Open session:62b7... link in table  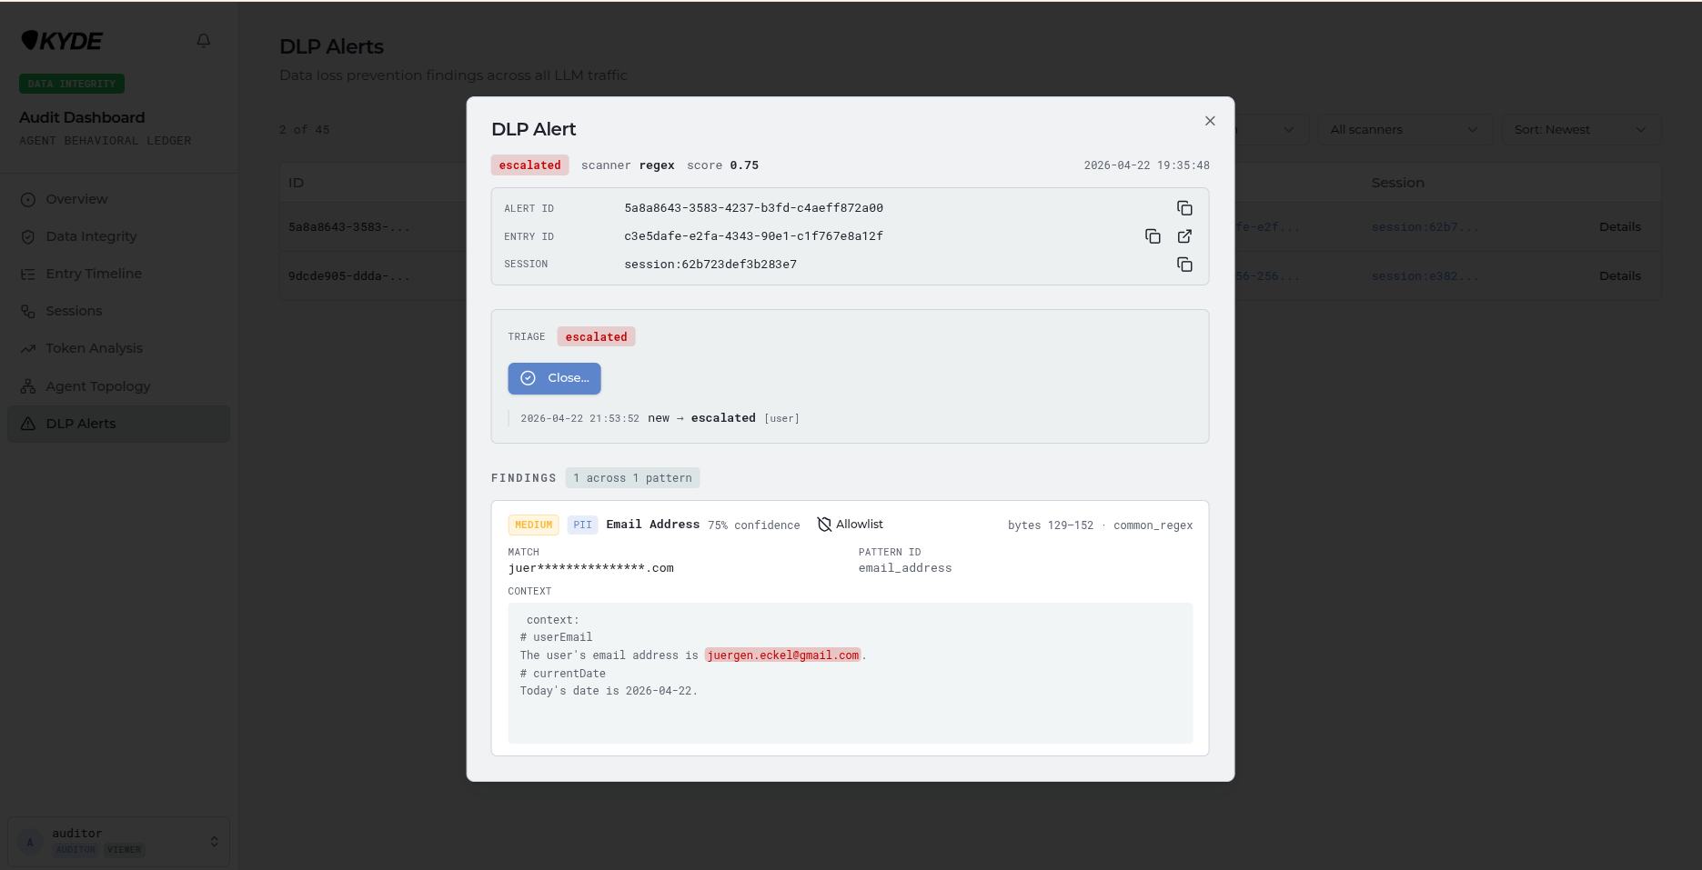coord(1425,227)
